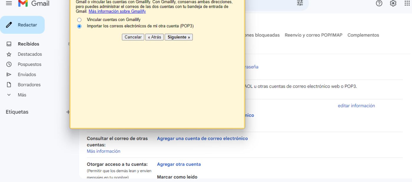
Task: Click Agregar una cuenta de correo electrónico
Action: pos(202,138)
